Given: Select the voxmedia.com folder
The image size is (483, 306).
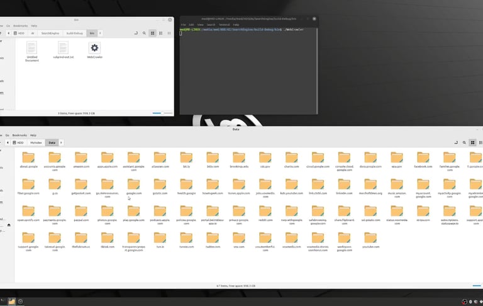Looking at the screenshot, I should pyautogui.click(x=291, y=240).
